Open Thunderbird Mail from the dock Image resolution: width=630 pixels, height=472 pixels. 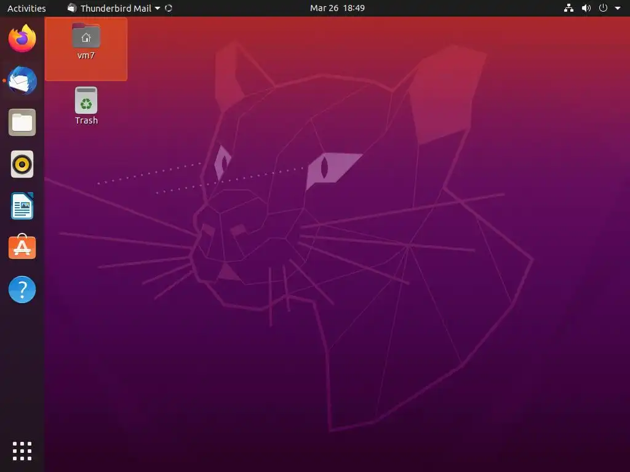[x=22, y=81]
